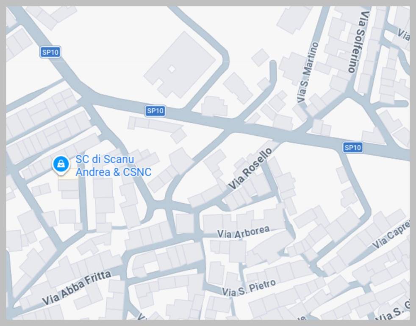Click the highlighted building beneath the store pin
This screenshot has width=416, height=326.
[68, 174]
